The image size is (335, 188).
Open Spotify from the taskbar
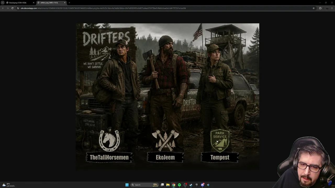coord(179,185)
